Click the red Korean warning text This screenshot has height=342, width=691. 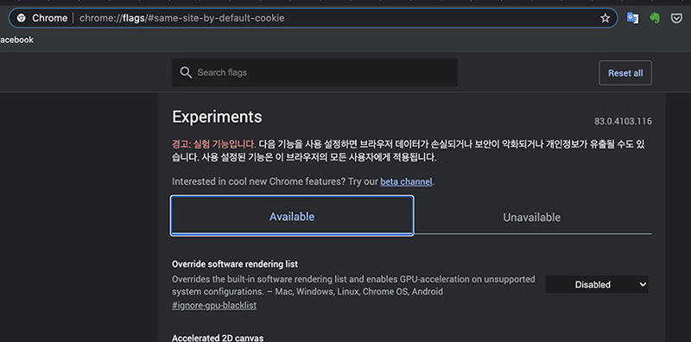tap(213, 143)
